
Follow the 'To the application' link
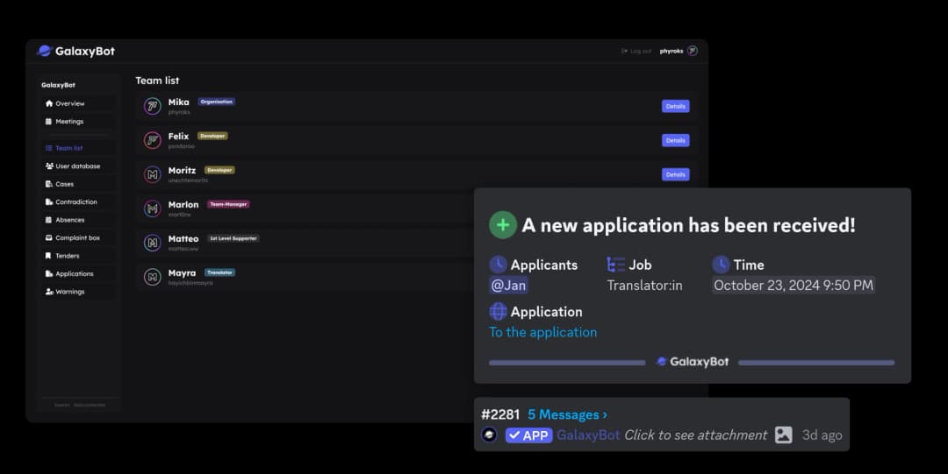543,332
